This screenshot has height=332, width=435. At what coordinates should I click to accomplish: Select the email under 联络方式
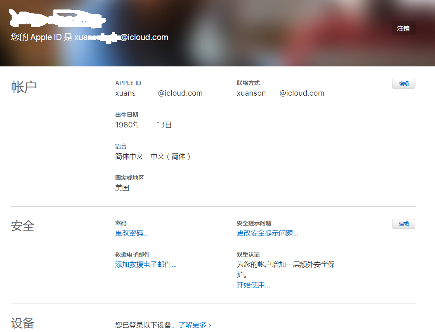(x=281, y=93)
